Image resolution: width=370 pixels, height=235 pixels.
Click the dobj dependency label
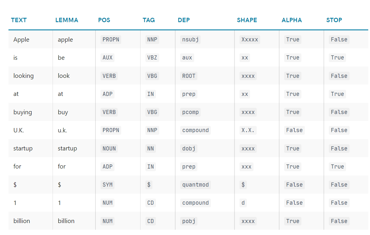coord(189,149)
